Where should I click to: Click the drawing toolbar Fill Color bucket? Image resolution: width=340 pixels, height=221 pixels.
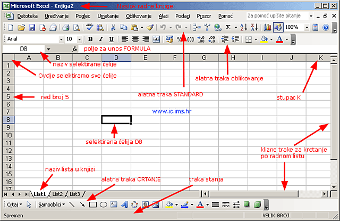coord(169,204)
